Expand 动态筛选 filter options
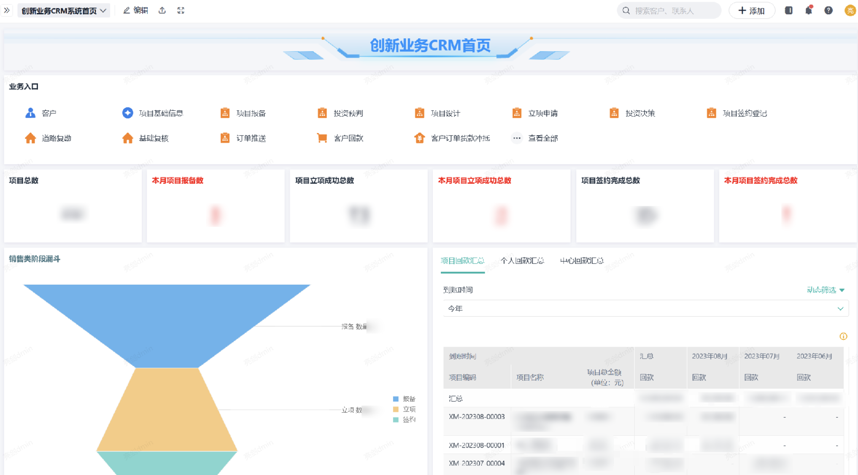 [825, 290]
